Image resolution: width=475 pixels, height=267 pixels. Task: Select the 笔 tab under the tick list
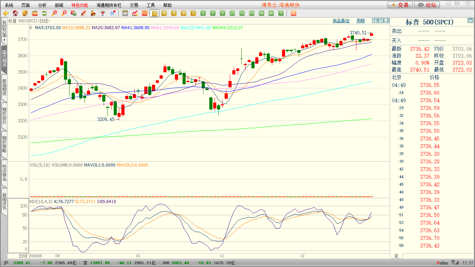click(396, 256)
